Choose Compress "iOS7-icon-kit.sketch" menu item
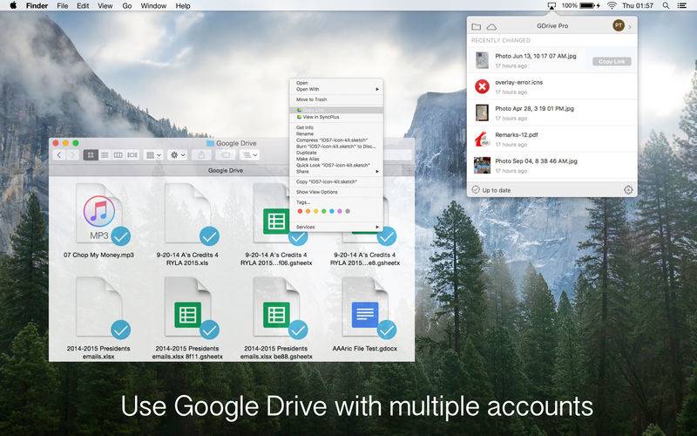The width and height of the screenshot is (697, 436). [335, 140]
